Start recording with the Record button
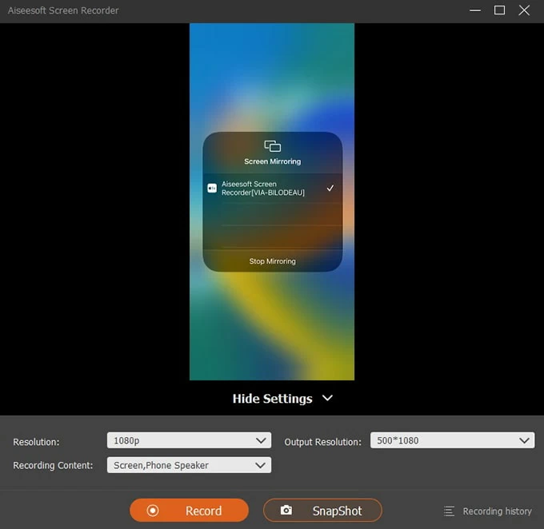Image resolution: width=544 pixels, height=529 pixels. coord(189,511)
